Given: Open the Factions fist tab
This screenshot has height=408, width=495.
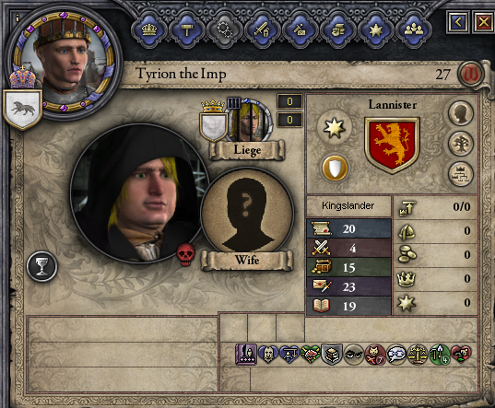Looking at the screenshot, I should 337,30.
